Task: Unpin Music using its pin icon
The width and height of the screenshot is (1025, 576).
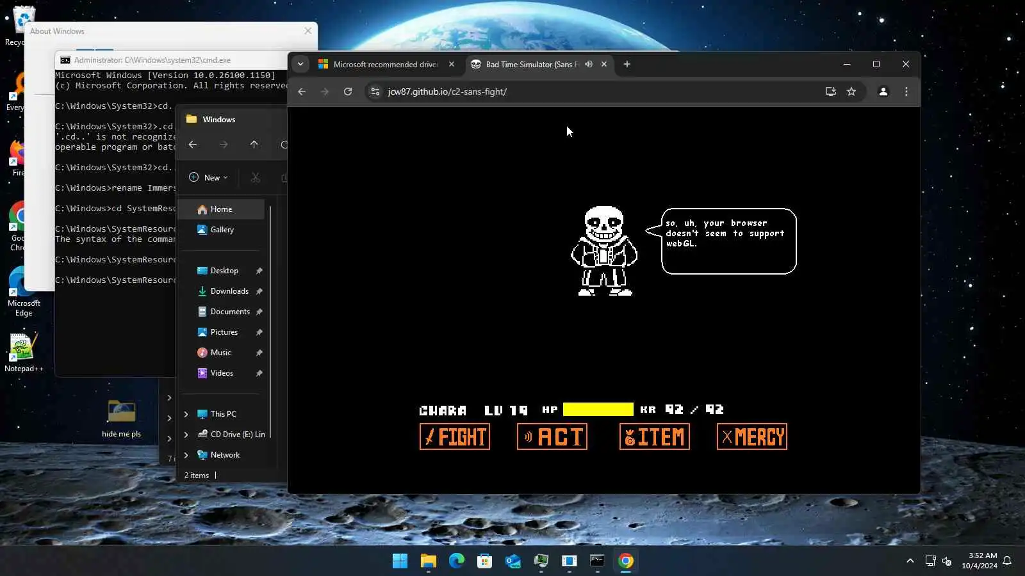Action: [259, 353]
